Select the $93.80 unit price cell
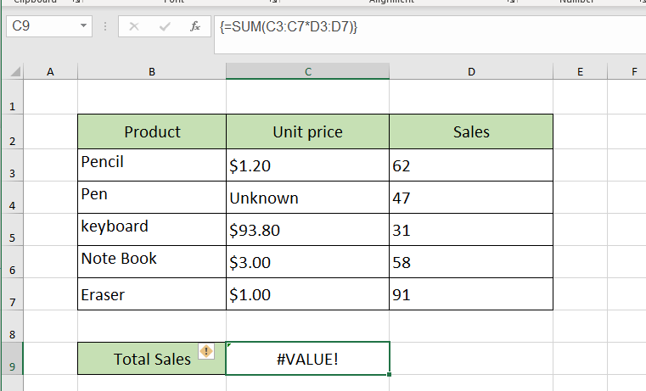 [x=308, y=230]
